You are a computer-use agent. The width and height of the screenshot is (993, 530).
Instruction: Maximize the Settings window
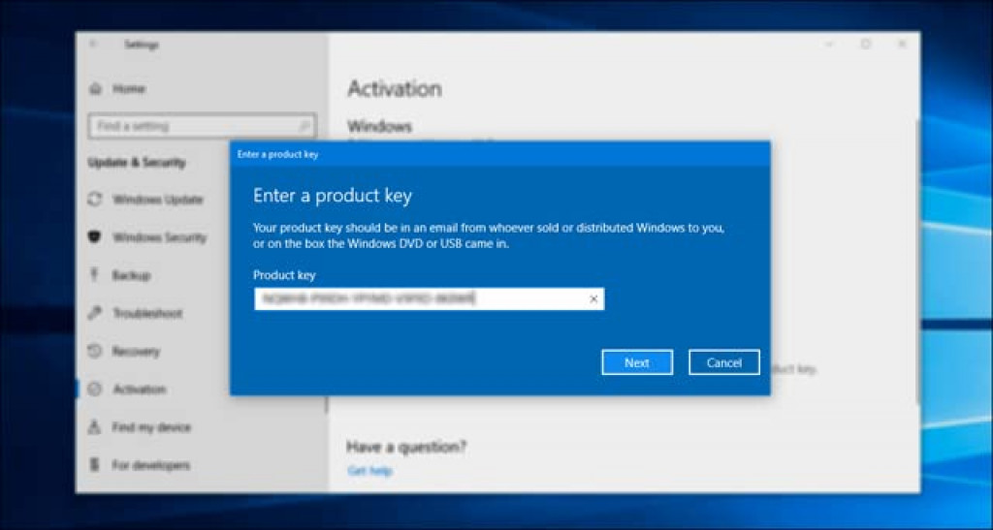[x=866, y=45]
